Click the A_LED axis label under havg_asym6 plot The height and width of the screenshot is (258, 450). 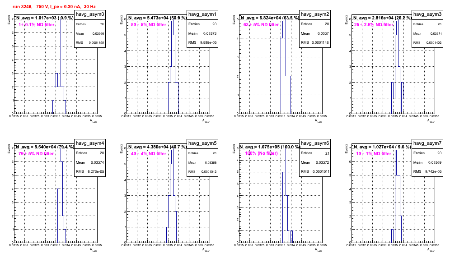pos(319,250)
